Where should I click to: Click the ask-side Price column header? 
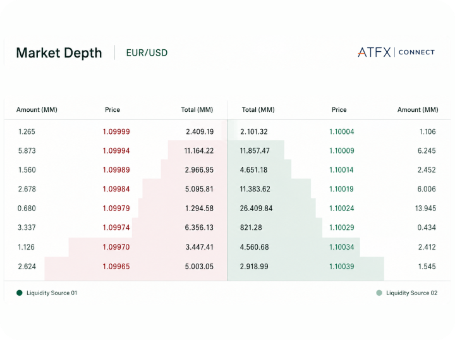pos(339,110)
